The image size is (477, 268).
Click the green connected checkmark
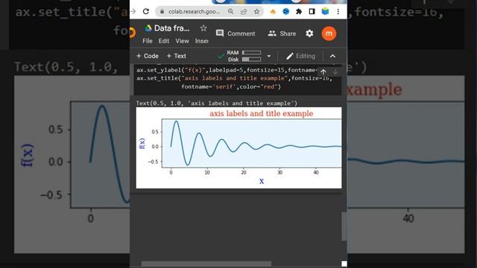221,56
